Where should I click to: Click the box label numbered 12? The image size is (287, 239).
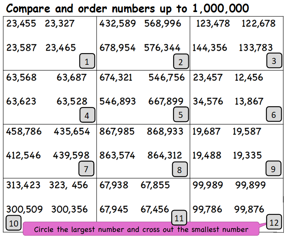point(274,222)
